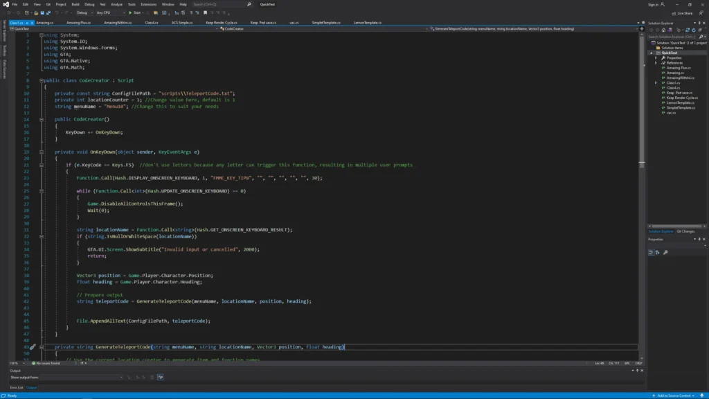The image size is (709, 399).
Task: Click the New Project toolbar icon
Action: 27,12
